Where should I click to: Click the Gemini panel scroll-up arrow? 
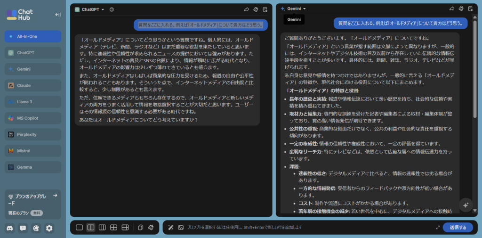point(475,18)
